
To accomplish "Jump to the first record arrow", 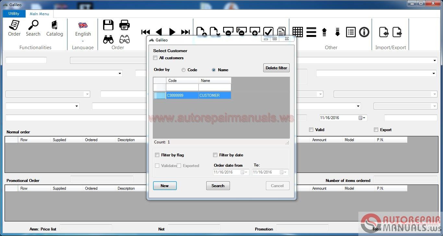I will click(x=146, y=32).
